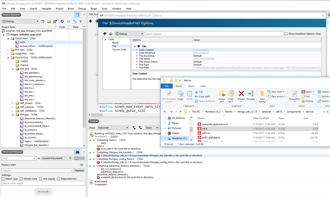Expand the Music folder in explorer navigation pane
Viewport: 330px width, 197px height.
(165, 123)
